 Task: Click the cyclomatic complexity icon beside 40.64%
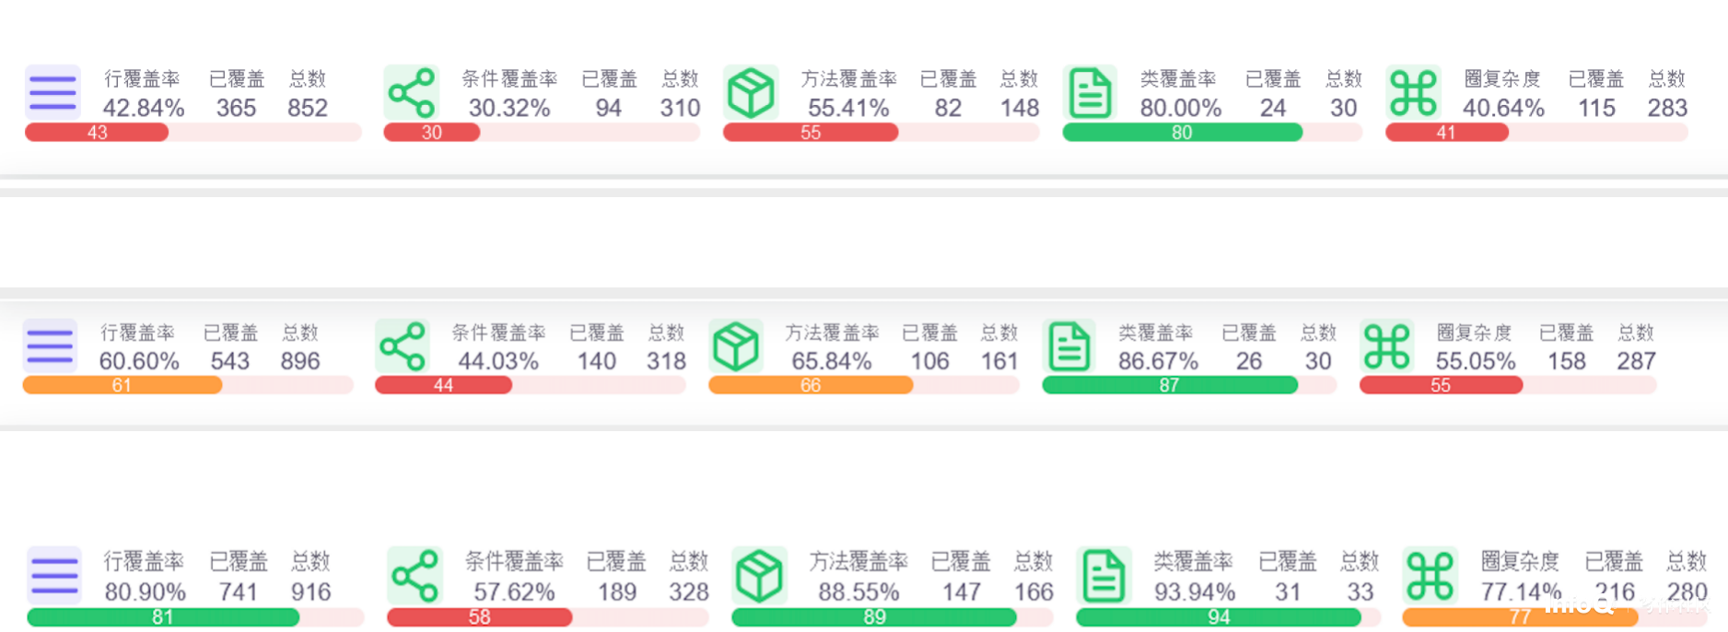pos(1413,93)
